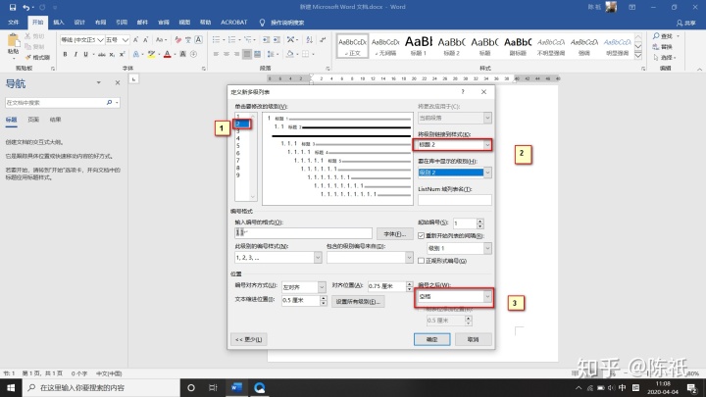Viewport: 706px width, 397px height.
Task: Open include level number from dropdown
Action: 409,258
